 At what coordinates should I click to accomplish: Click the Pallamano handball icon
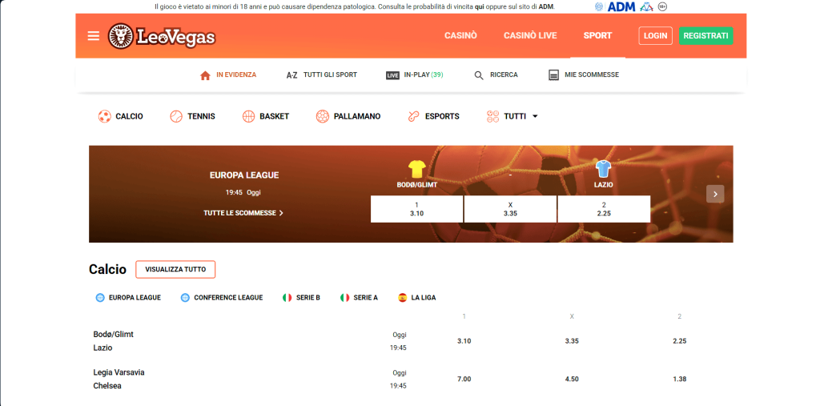pos(323,116)
